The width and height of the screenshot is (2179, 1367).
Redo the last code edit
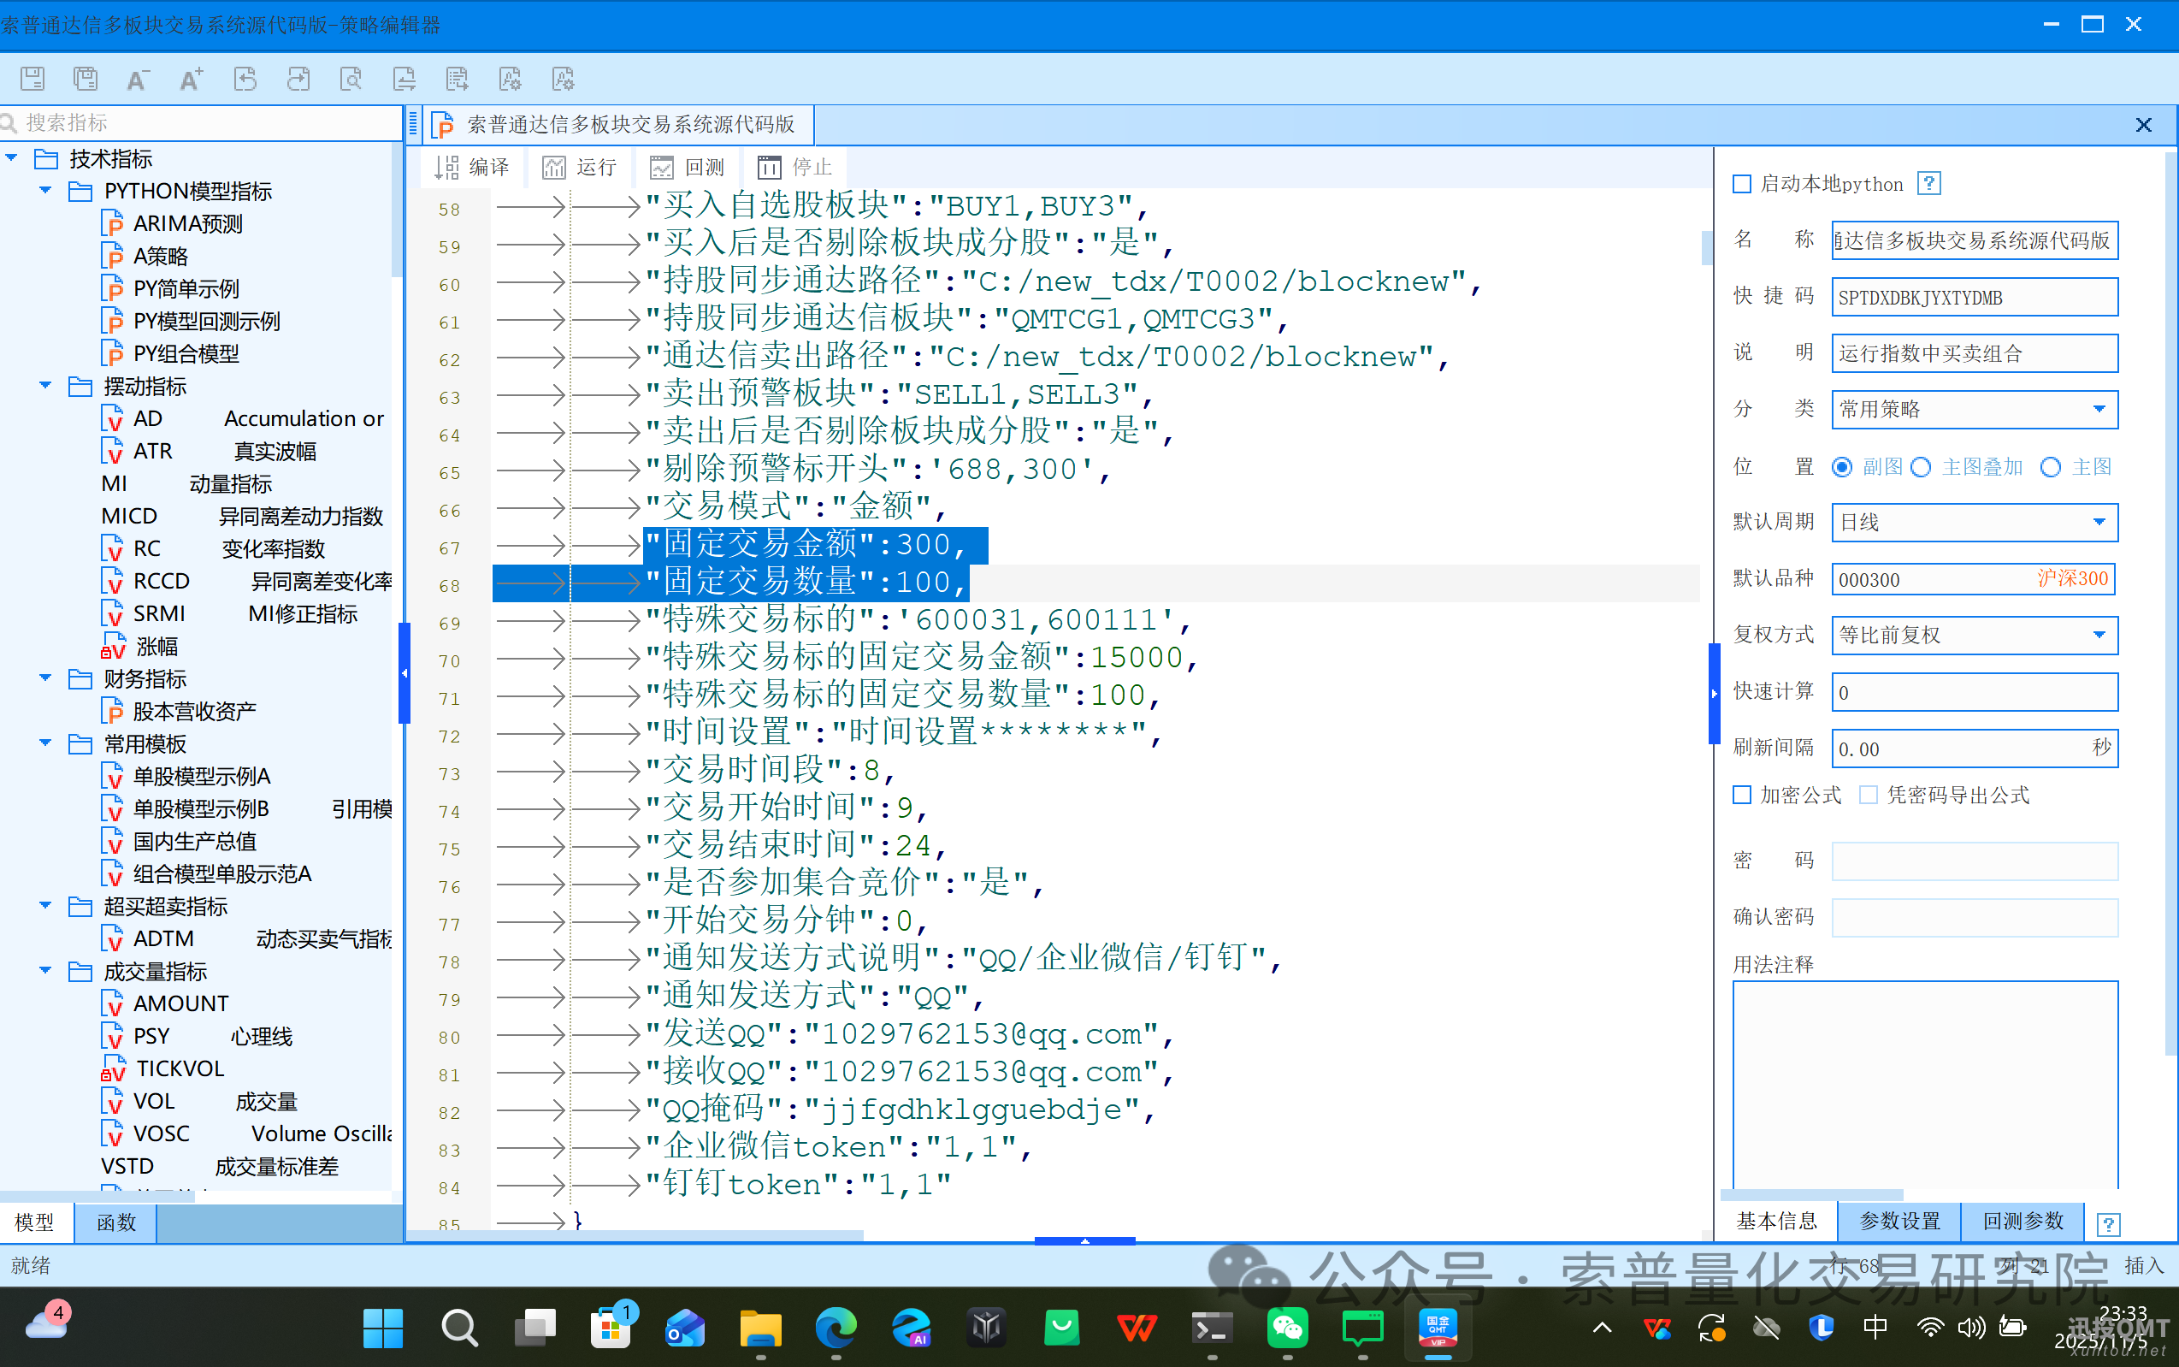pos(298,79)
